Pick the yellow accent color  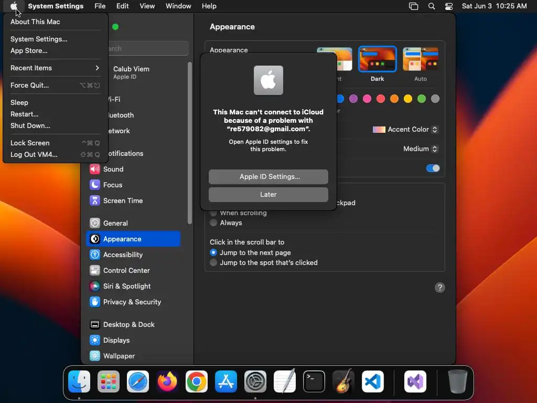pyautogui.click(x=408, y=99)
